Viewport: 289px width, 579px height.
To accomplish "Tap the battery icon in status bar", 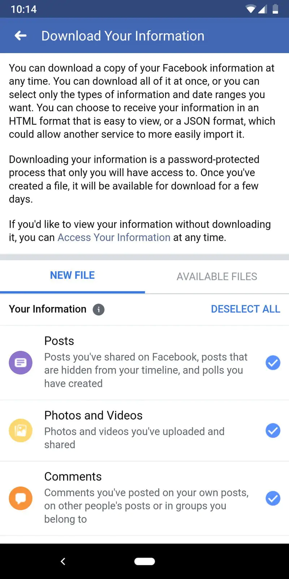I will [x=275, y=9].
